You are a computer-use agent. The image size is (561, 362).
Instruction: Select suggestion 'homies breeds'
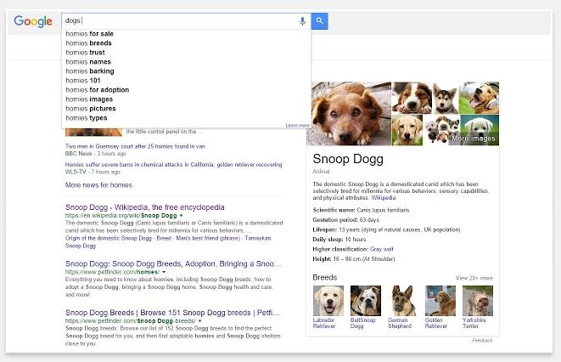(x=88, y=43)
